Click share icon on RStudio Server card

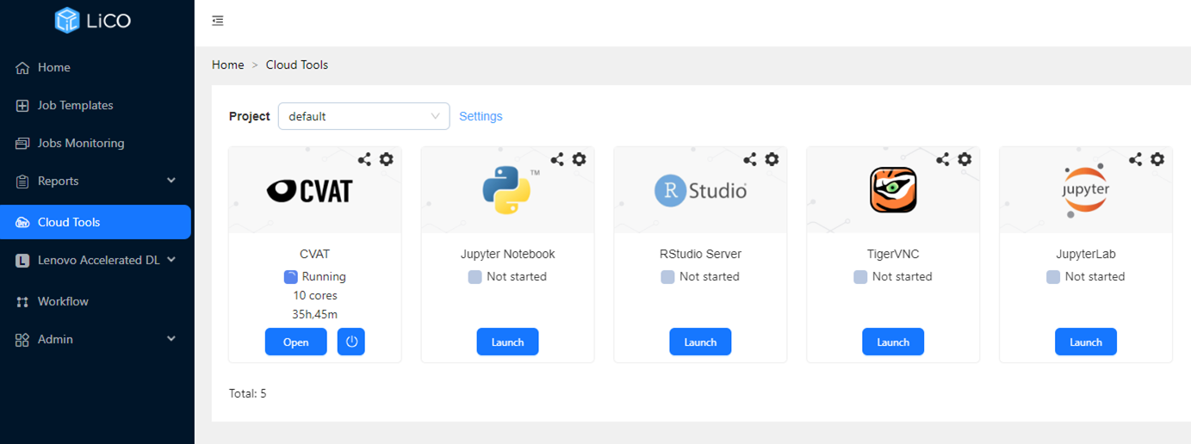(750, 159)
